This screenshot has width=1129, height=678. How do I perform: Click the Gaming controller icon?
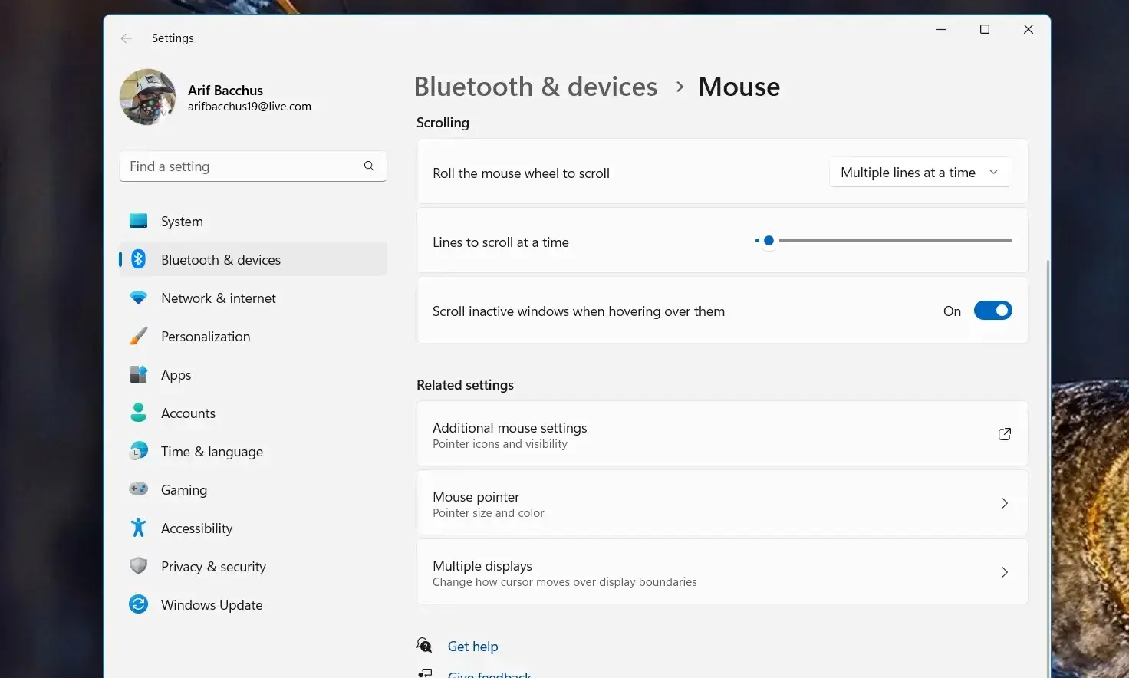pyautogui.click(x=139, y=489)
